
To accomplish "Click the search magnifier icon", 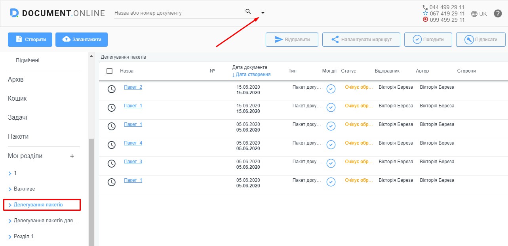I will (248, 11).
